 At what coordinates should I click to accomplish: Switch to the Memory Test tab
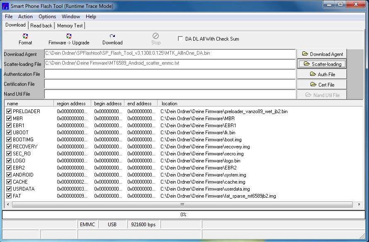click(70, 26)
